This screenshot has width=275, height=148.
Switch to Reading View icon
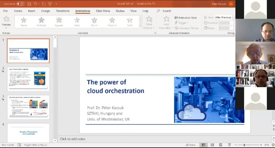(x=221, y=145)
